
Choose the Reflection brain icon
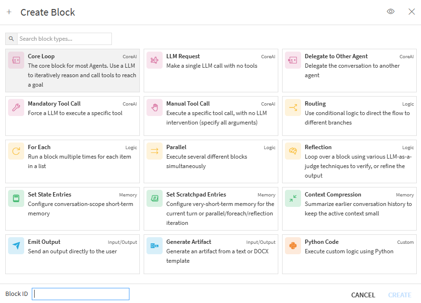point(293,151)
